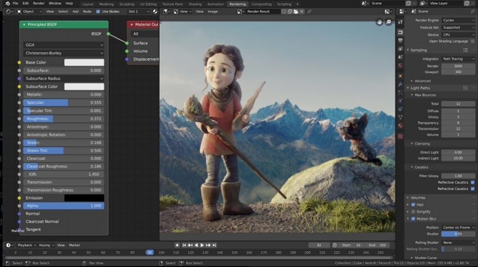Pin the Render Result image
Image resolution: width=478 pixels, height=267 pixels.
(309, 12)
